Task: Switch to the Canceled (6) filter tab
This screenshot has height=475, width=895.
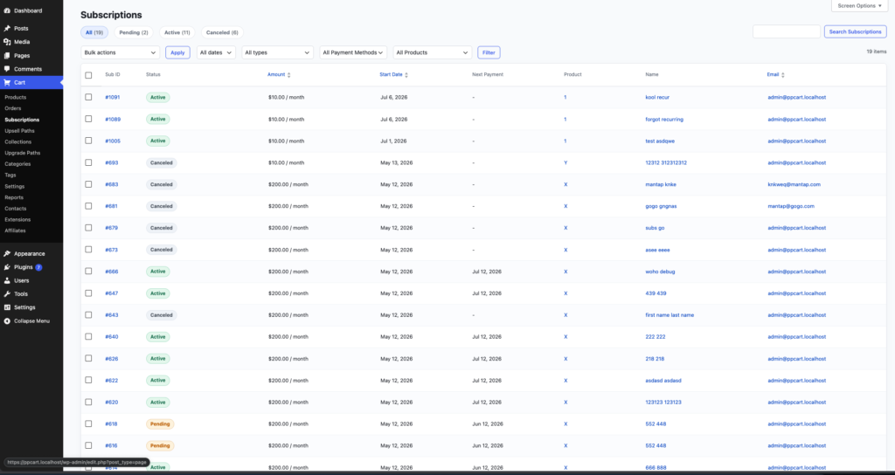Action: coord(222,32)
